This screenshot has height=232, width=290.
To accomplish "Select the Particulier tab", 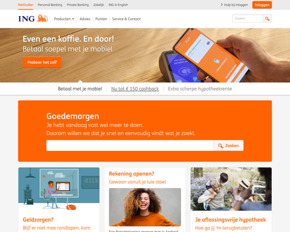I will [26, 5].
